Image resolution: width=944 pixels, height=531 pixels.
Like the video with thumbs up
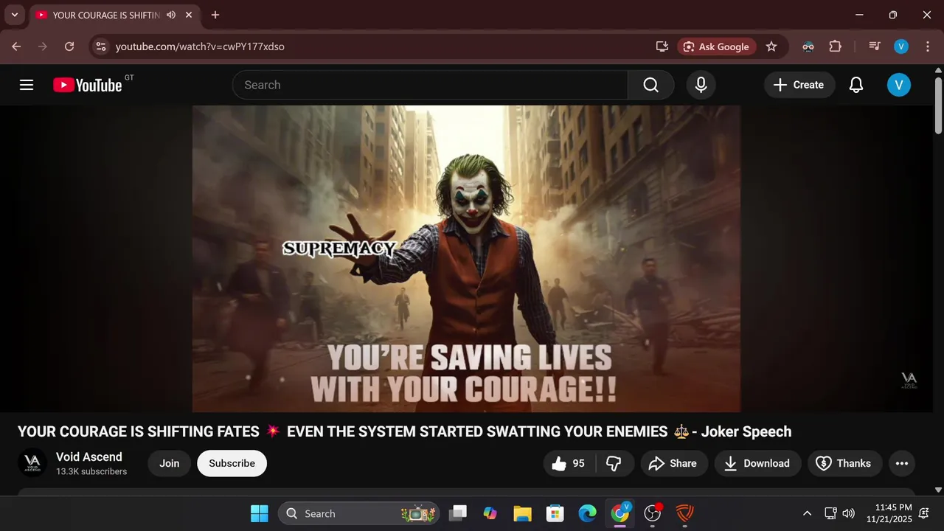coord(569,463)
